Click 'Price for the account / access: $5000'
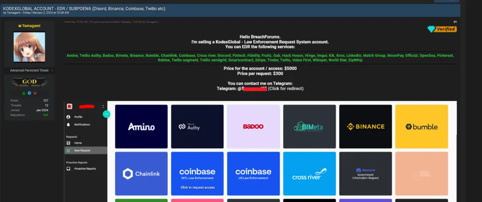The width and height of the screenshot is (482, 202). tap(260, 69)
